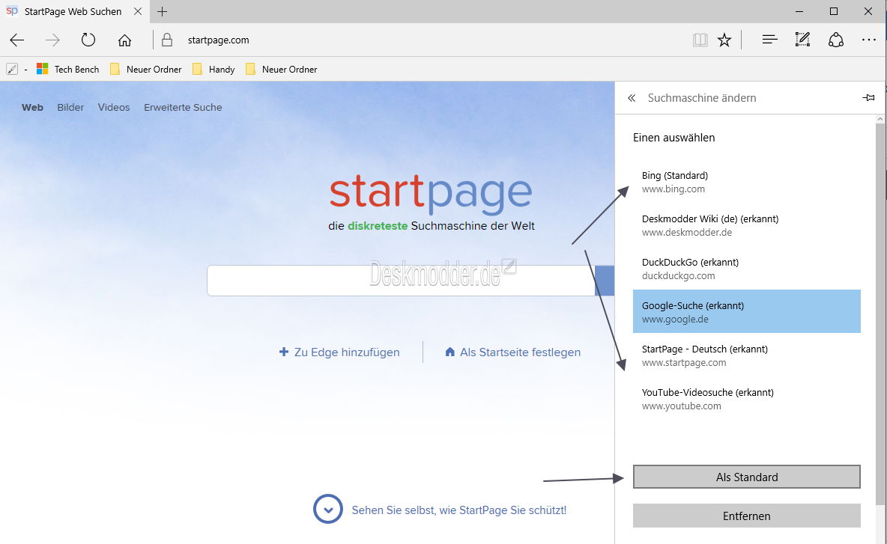
Task: Switch to Videos search category
Action: pos(114,107)
